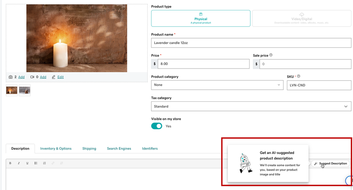The height and width of the screenshot is (190, 353).
Task: Switch to the Inventory & Options tab
Action: click(56, 148)
